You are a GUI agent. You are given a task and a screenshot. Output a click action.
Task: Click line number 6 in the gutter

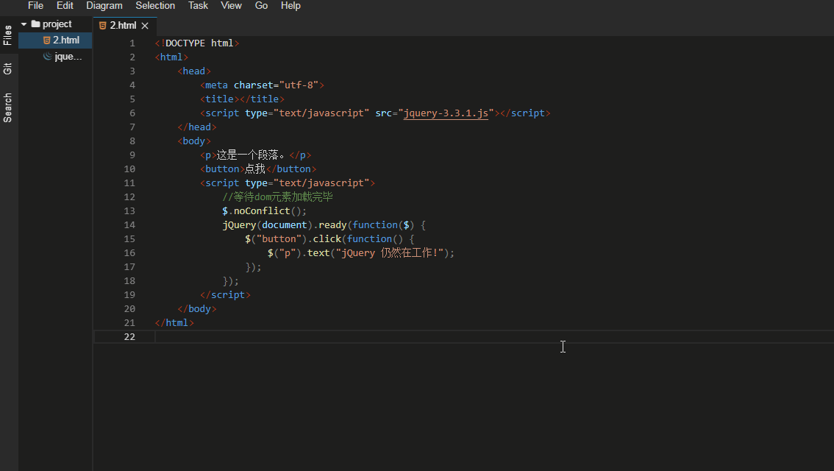pyautogui.click(x=132, y=113)
